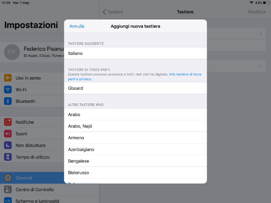271x203 pixels.
Task: Tap the Notifiche red icon
Action: coord(8,122)
